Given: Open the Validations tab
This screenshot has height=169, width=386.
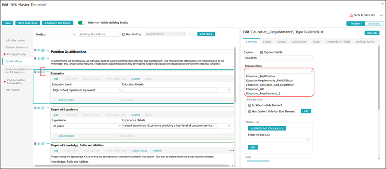Looking at the screenshot, I should click(299, 42).
